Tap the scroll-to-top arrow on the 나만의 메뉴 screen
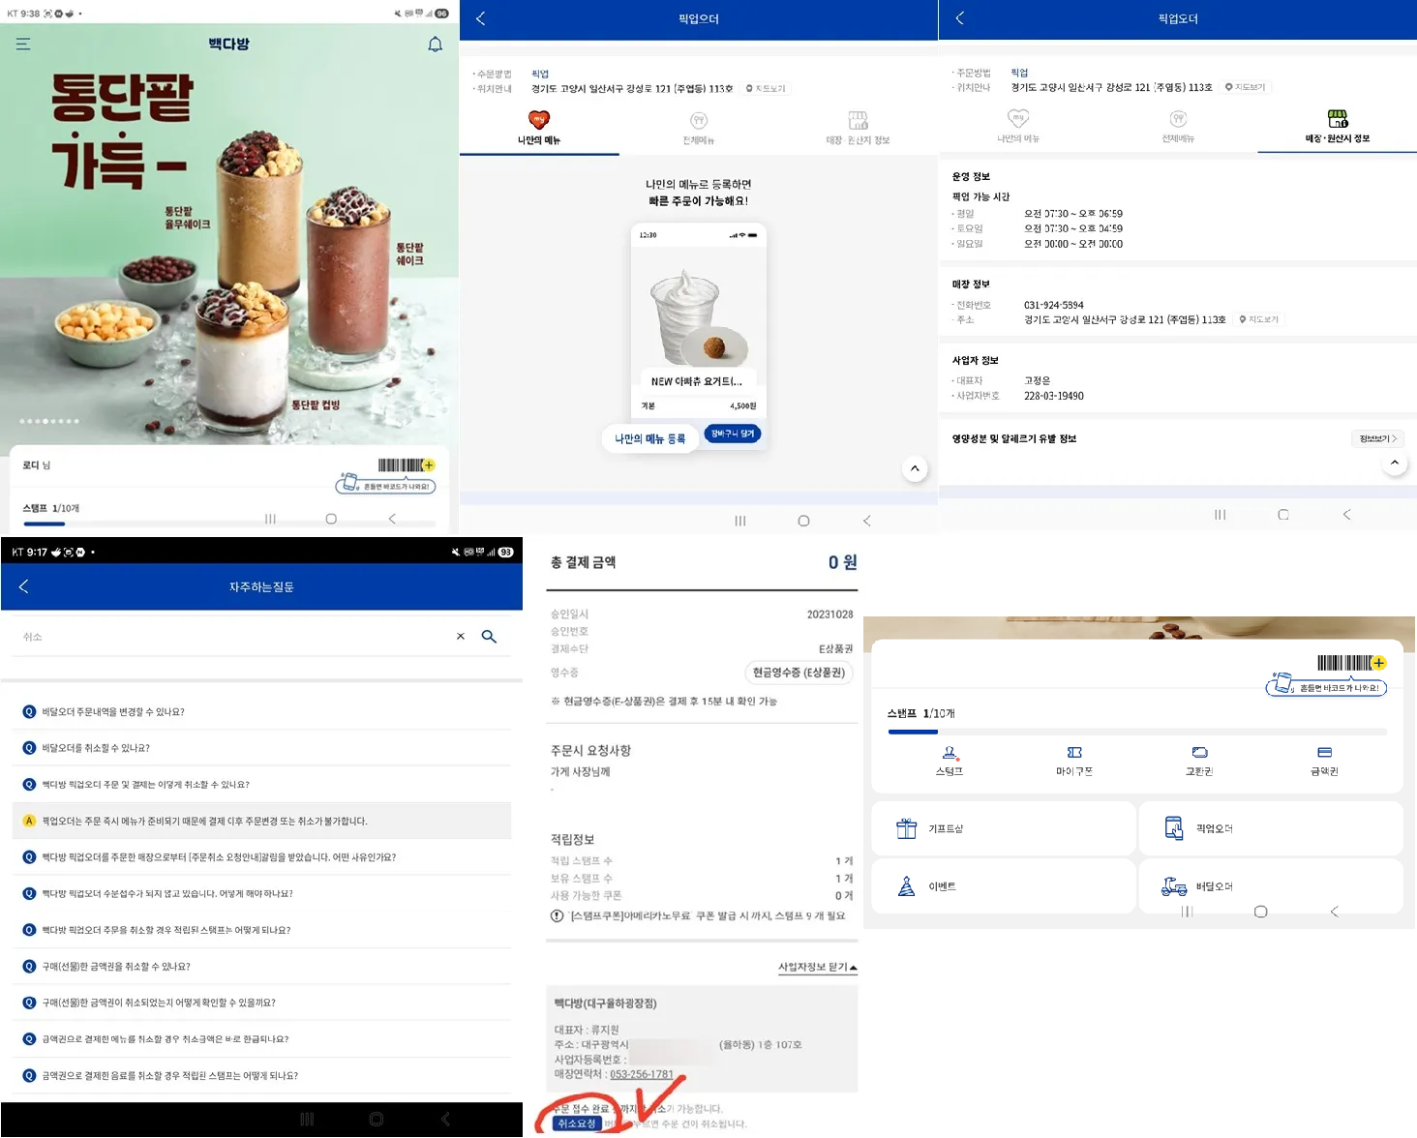Screen dimensions: 1417x1138 coord(915,468)
